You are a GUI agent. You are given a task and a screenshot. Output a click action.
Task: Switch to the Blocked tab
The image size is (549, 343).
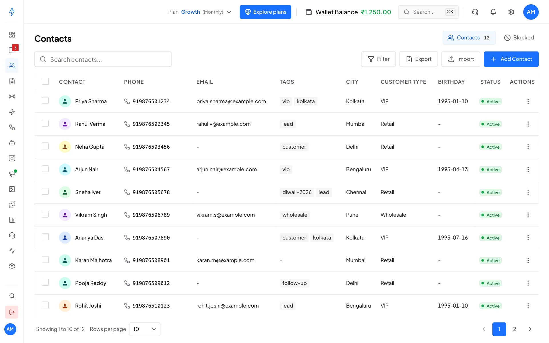coord(519,38)
